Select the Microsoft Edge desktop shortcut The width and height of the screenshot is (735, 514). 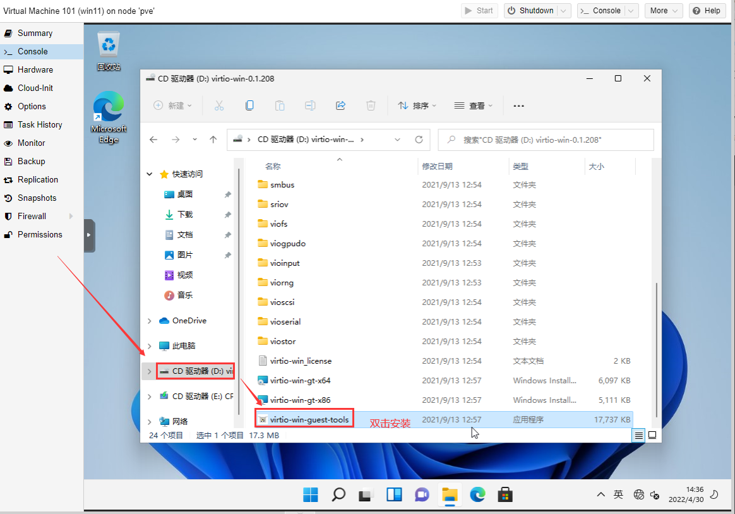click(x=109, y=117)
